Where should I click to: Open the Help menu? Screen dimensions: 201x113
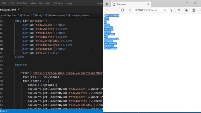pyautogui.click(x=69, y=3)
